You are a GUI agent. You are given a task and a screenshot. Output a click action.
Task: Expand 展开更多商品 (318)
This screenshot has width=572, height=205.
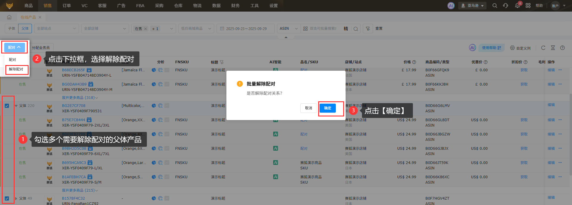coord(80,98)
